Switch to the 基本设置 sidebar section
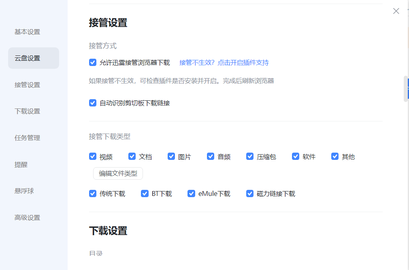Screen dimensions: 409x270 (x=27, y=32)
